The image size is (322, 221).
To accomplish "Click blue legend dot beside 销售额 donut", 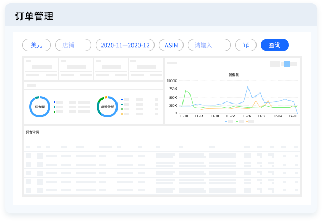I will (x=55, y=101).
